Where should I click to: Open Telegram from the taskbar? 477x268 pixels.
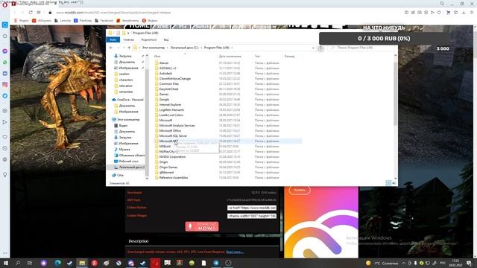coord(216,263)
